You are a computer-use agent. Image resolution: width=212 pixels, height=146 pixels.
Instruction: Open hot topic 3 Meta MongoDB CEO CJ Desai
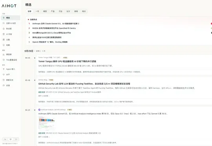(51, 33)
